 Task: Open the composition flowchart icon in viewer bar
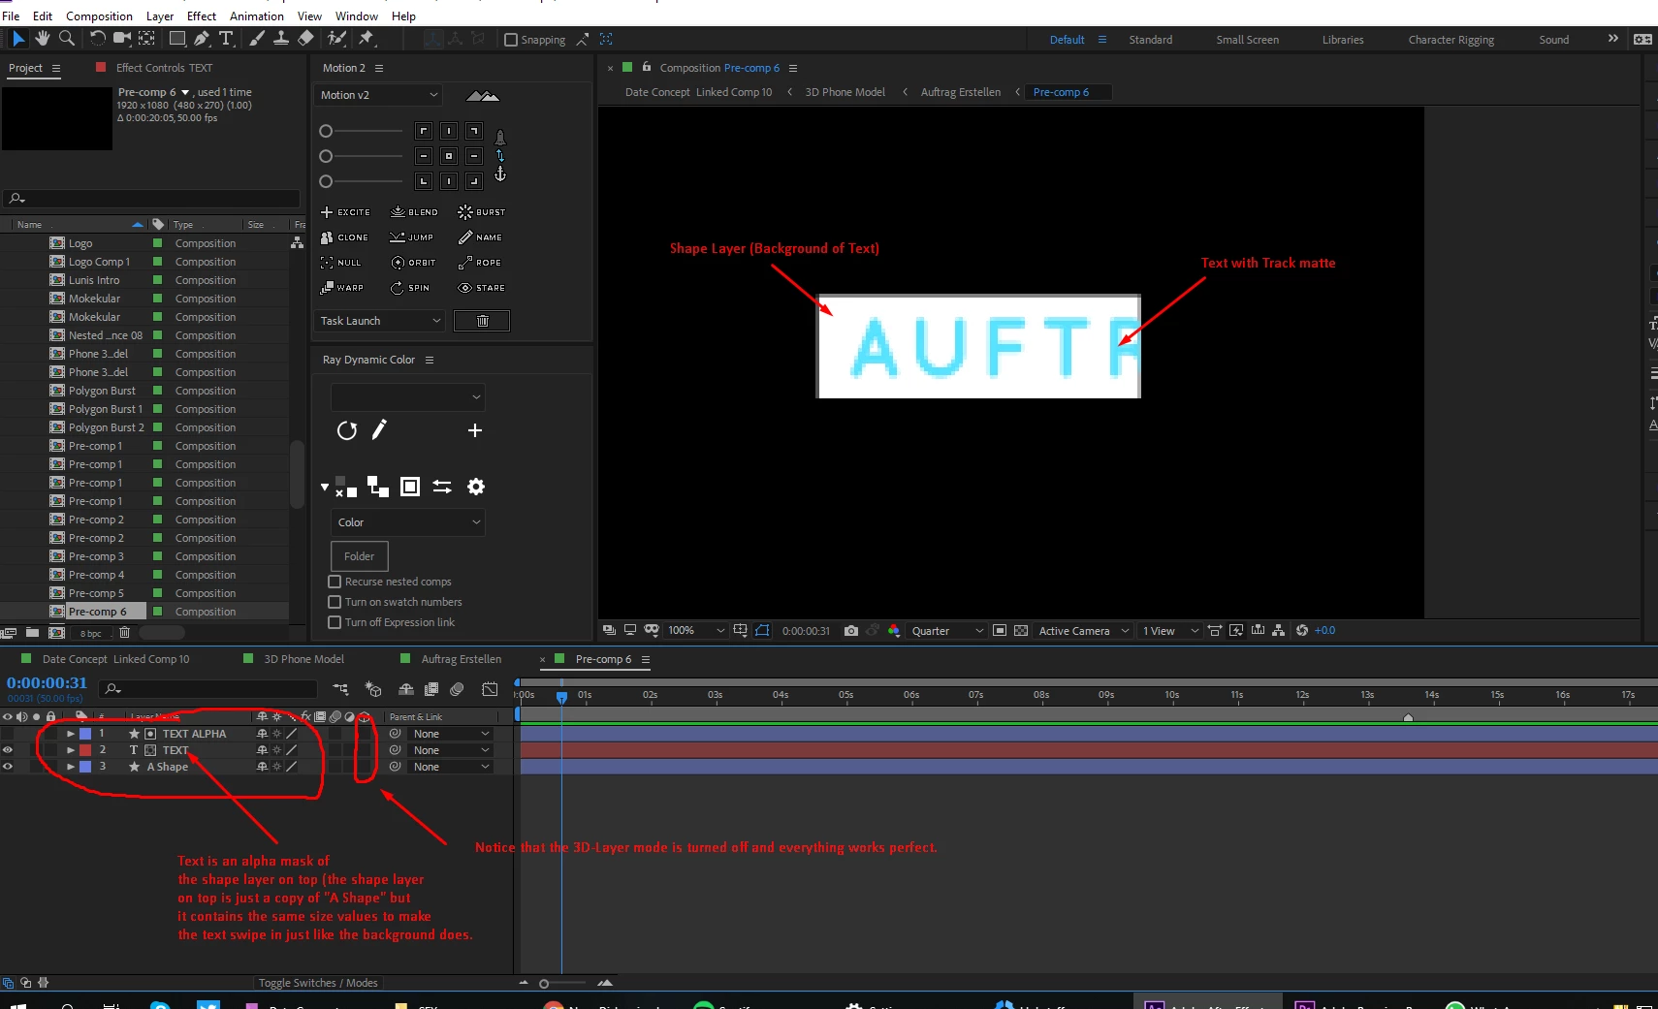point(1279,631)
